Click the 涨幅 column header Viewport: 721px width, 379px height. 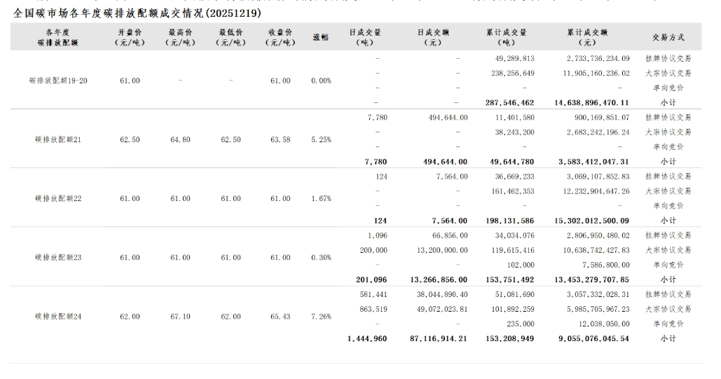321,37
